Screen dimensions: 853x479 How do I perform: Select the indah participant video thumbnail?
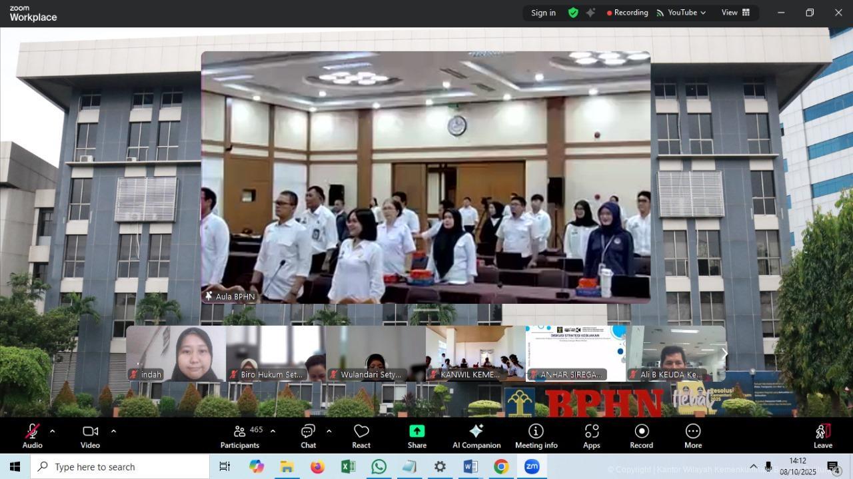[176, 353]
